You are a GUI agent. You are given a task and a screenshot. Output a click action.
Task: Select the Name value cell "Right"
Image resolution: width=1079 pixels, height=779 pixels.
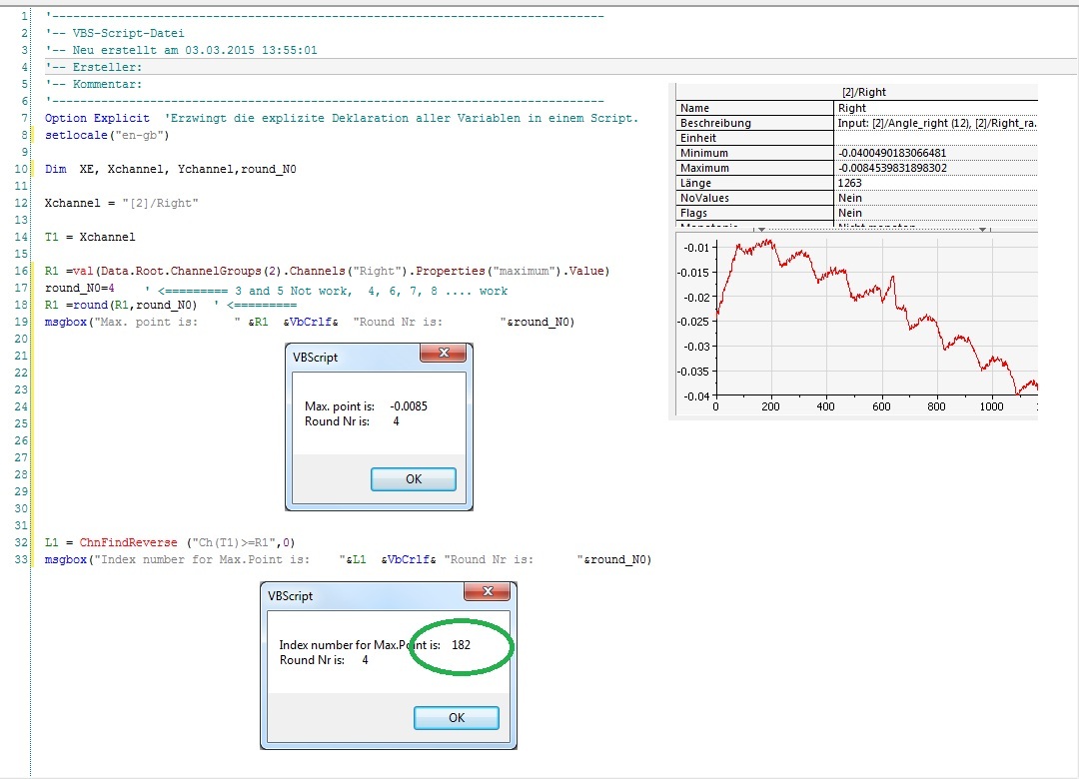936,108
